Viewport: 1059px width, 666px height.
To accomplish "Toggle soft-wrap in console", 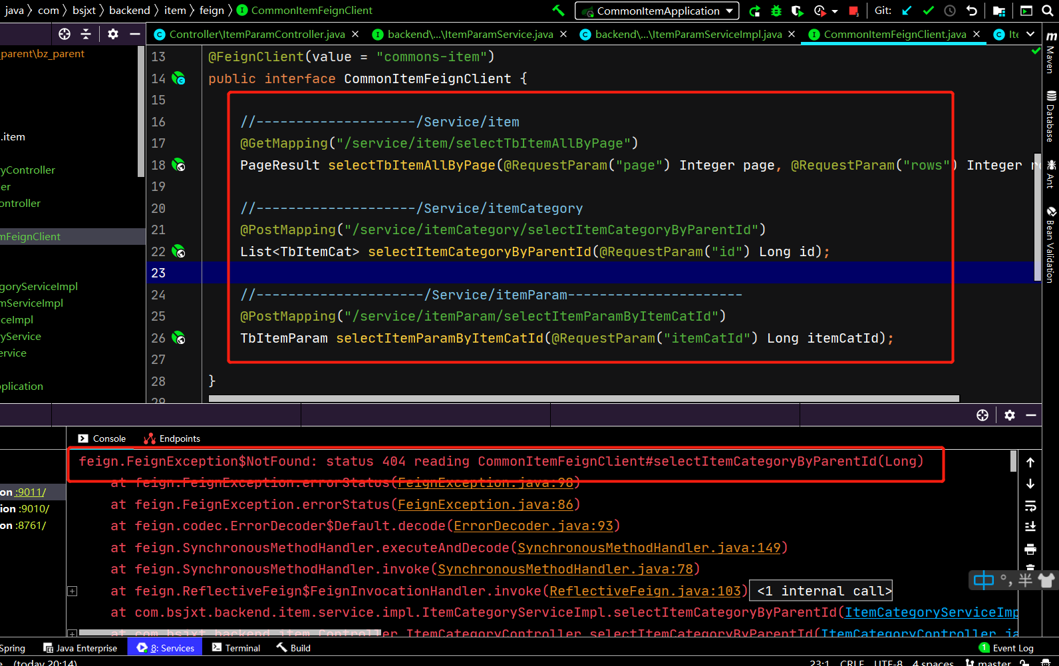I will click(x=1030, y=506).
